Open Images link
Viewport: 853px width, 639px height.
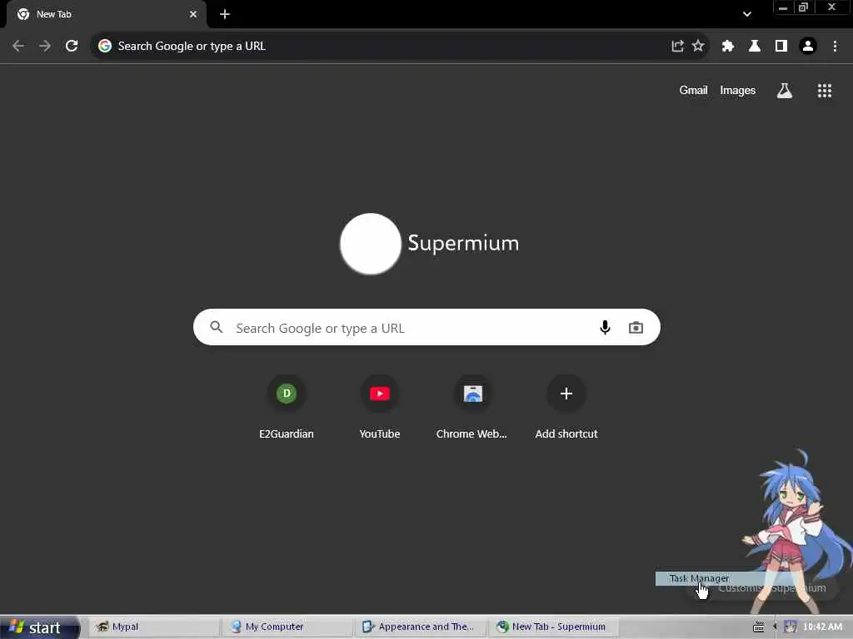[x=738, y=90]
